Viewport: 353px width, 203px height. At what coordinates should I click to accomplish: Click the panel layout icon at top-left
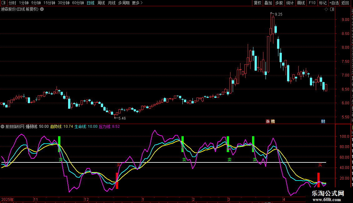(3, 3)
